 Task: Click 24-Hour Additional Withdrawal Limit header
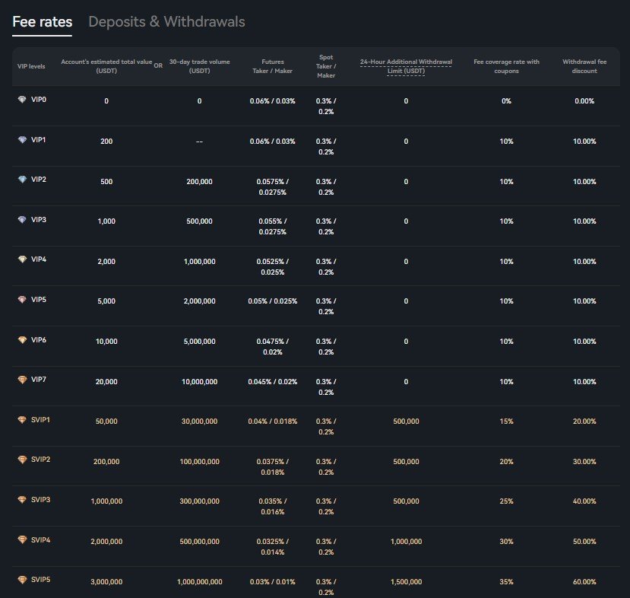tap(406, 66)
